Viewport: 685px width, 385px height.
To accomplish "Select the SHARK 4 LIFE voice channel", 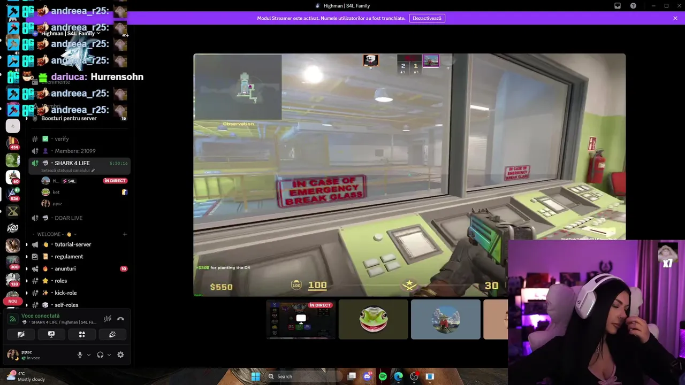I will [79, 163].
